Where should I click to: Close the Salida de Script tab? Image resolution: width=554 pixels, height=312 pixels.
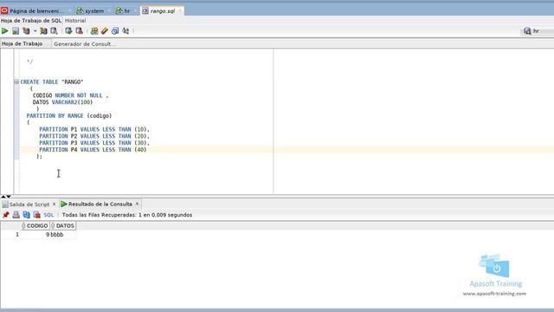(54, 205)
